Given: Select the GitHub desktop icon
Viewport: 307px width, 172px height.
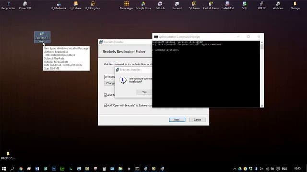Looking at the screenshot, I should [160, 5].
